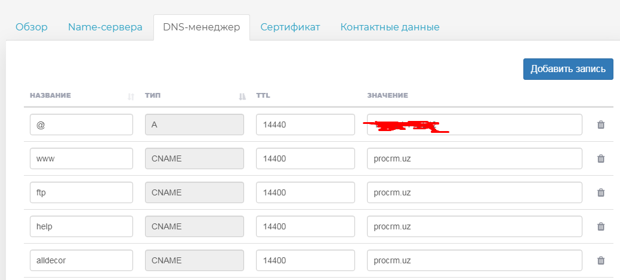Focus the value field of the www record
The image size is (620, 280).
(474, 159)
